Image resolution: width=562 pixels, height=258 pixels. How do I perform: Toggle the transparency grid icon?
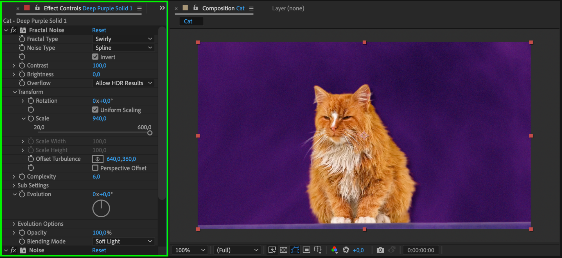pos(283,250)
